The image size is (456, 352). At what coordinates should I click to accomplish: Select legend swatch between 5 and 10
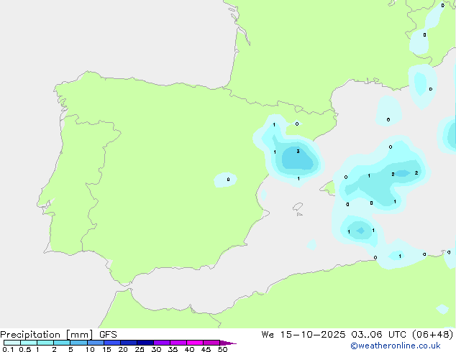(78, 343)
